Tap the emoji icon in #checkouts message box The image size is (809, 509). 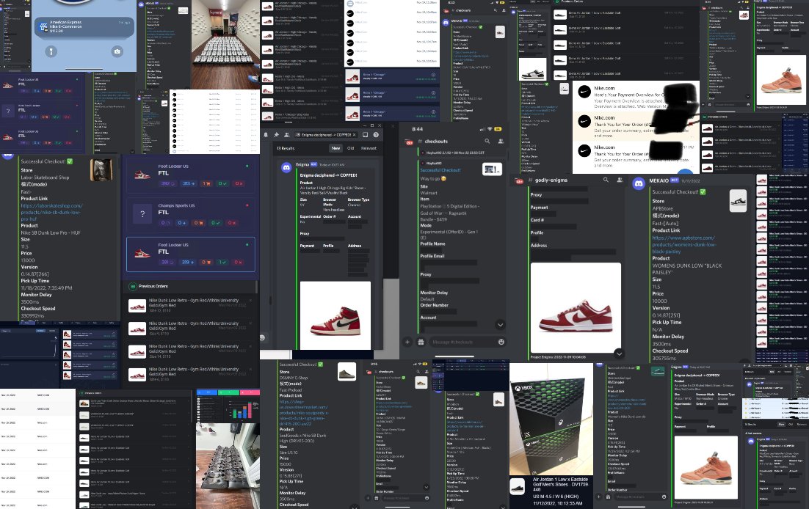[x=501, y=342]
